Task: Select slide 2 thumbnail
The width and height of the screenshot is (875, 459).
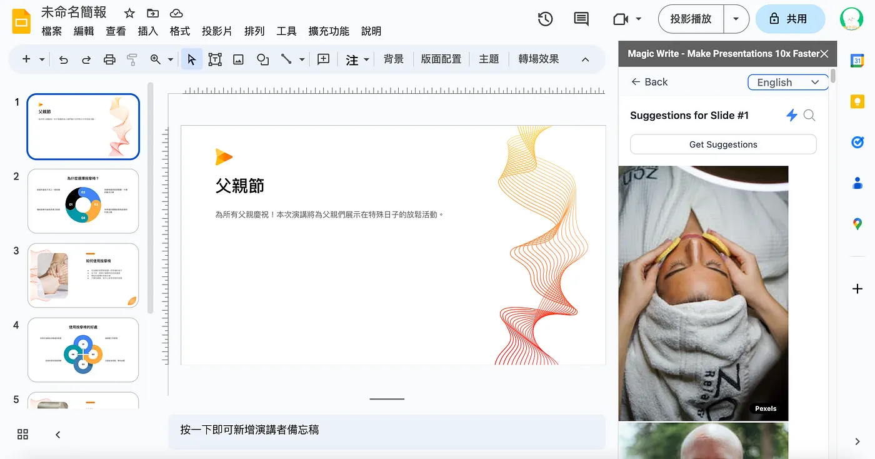Action: [x=83, y=201]
